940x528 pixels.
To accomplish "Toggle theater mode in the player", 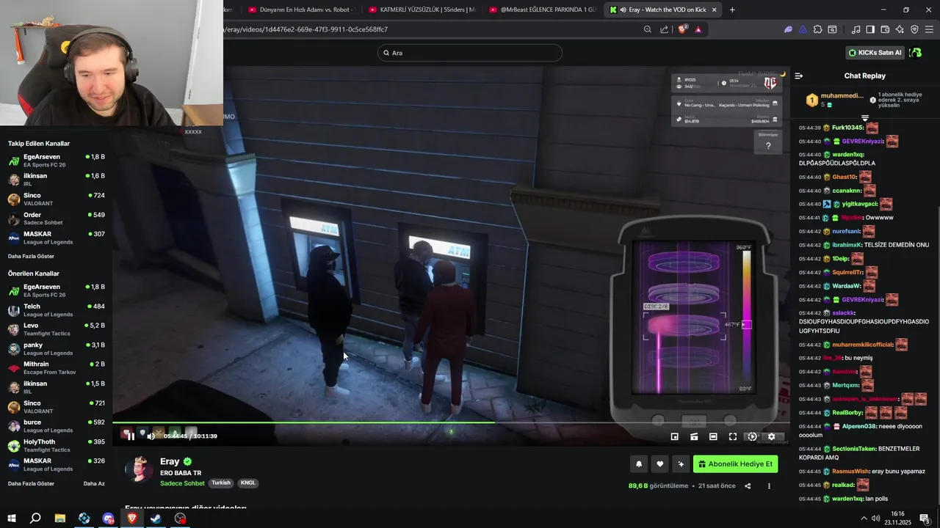I will pos(713,436).
